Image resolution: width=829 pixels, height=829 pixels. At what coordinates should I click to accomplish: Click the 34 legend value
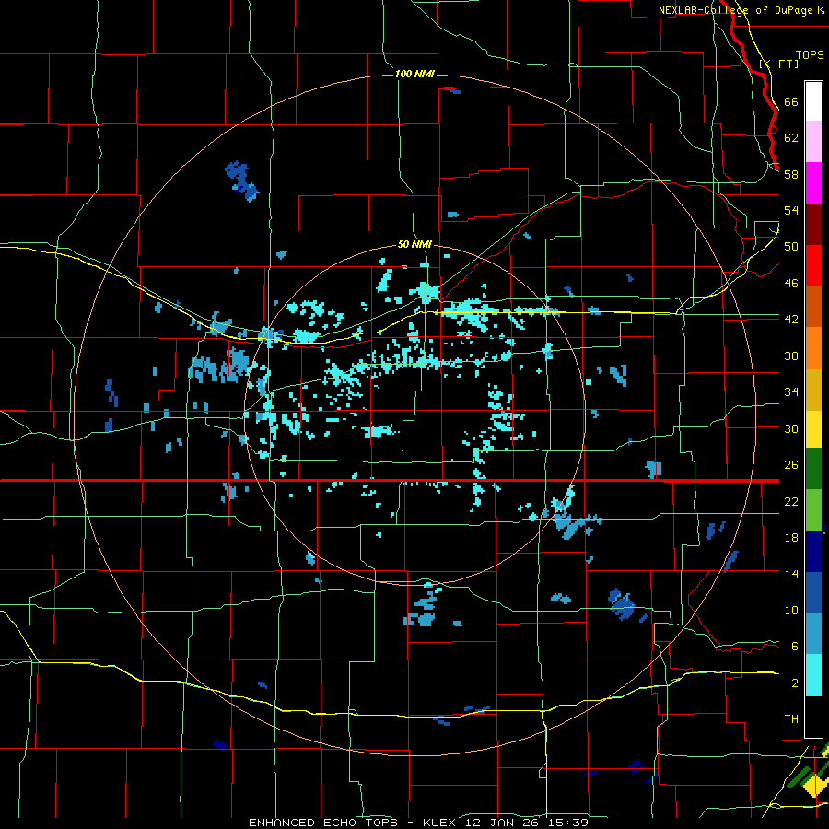[791, 392]
